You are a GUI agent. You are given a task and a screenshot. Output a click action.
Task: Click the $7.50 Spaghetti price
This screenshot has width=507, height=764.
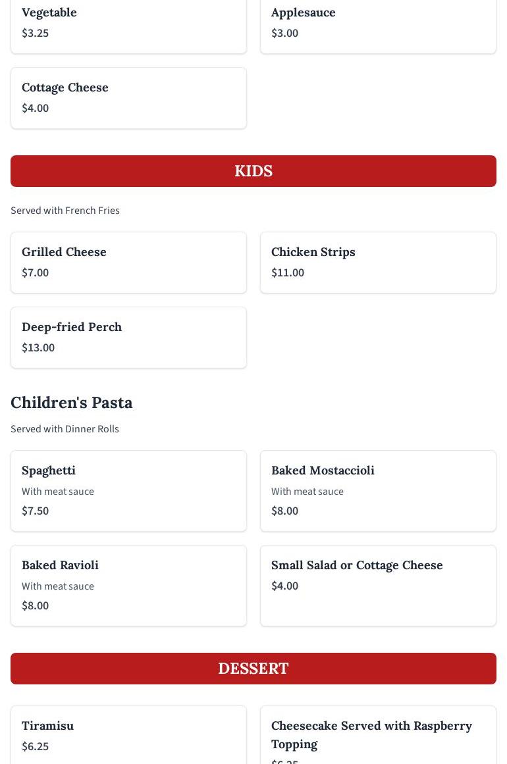click(x=35, y=511)
